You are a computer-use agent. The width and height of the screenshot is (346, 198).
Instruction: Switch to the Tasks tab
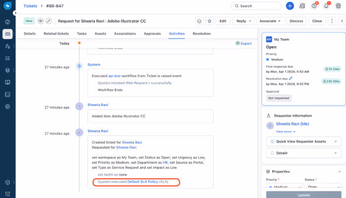(x=82, y=34)
